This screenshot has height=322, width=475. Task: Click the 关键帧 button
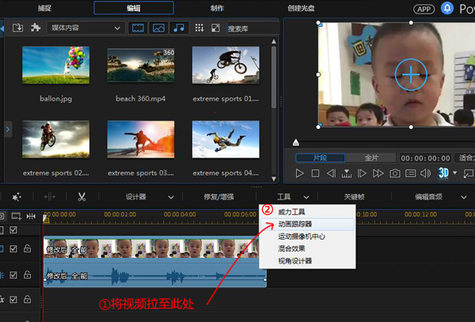coord(354,197)
